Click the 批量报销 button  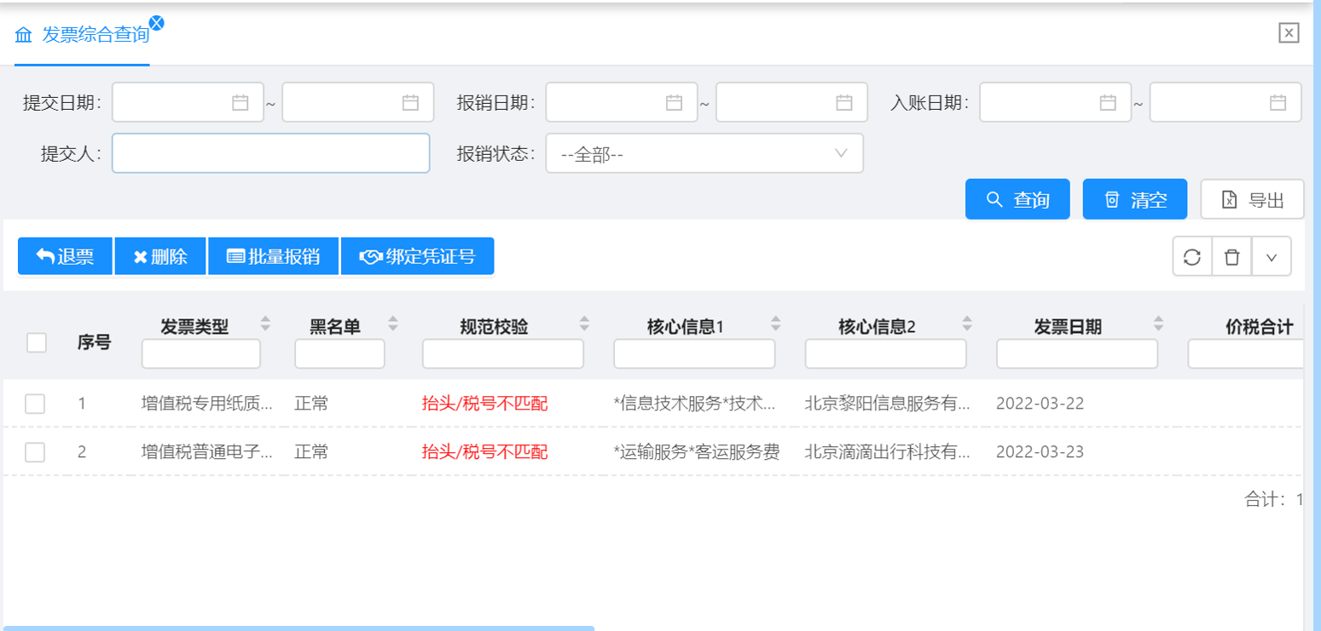tap(273, 256)
